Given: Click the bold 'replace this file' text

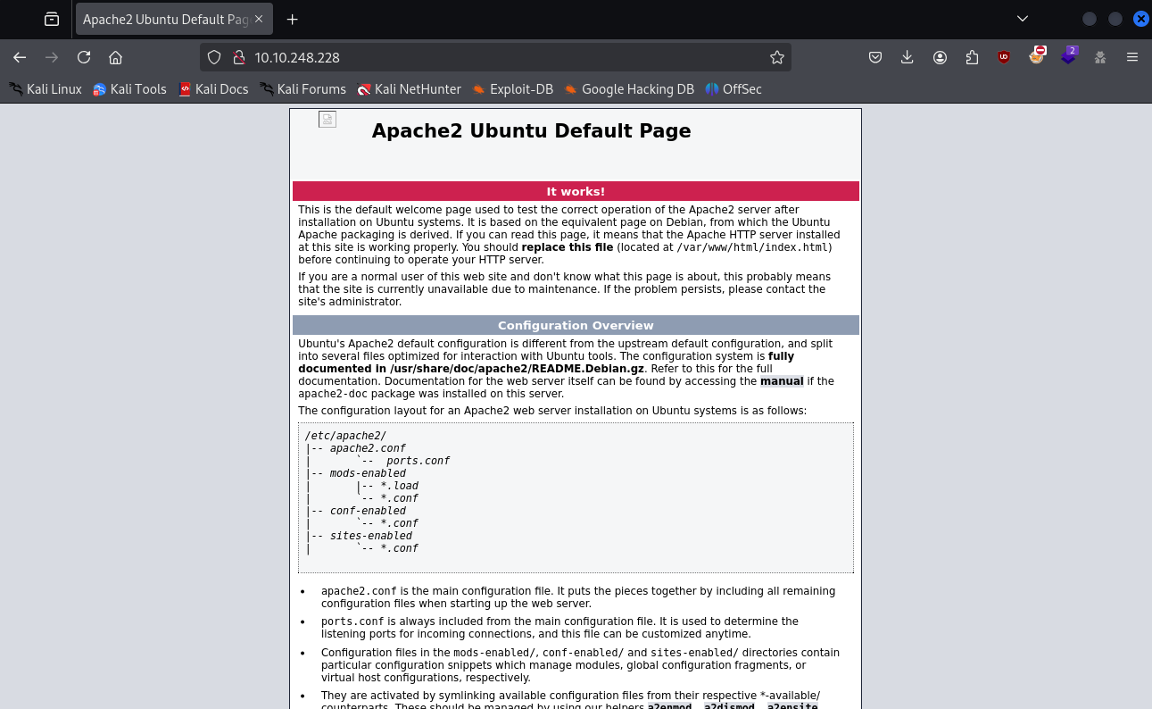Looking at the screenshot, I should tap(568, 247).
